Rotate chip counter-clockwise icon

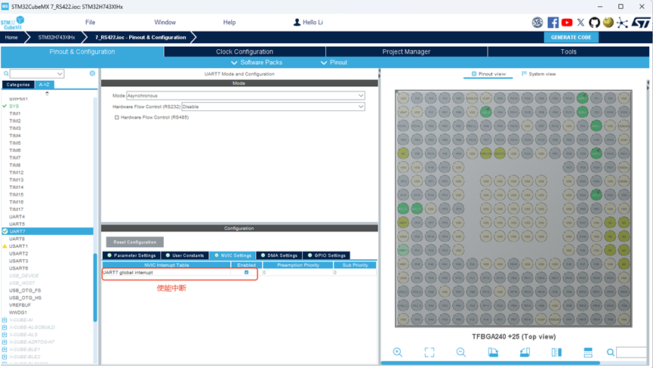[x=525, y=352]
